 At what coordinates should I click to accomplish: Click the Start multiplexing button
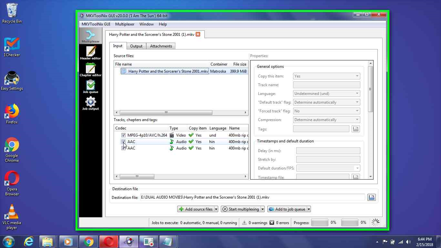point(241,209)
